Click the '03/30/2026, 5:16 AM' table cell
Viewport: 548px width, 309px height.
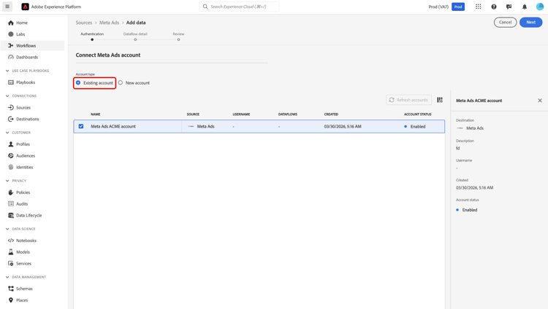tap(343, 127)
